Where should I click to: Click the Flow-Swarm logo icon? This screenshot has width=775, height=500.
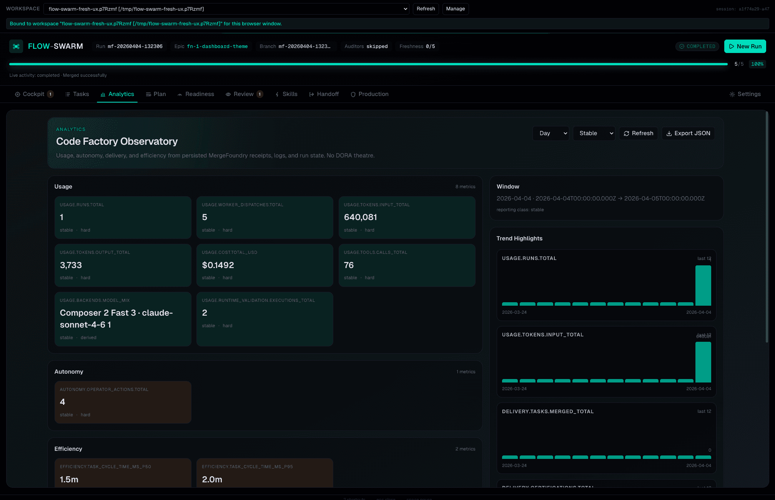pyautogui.click(x=16, y=46)
